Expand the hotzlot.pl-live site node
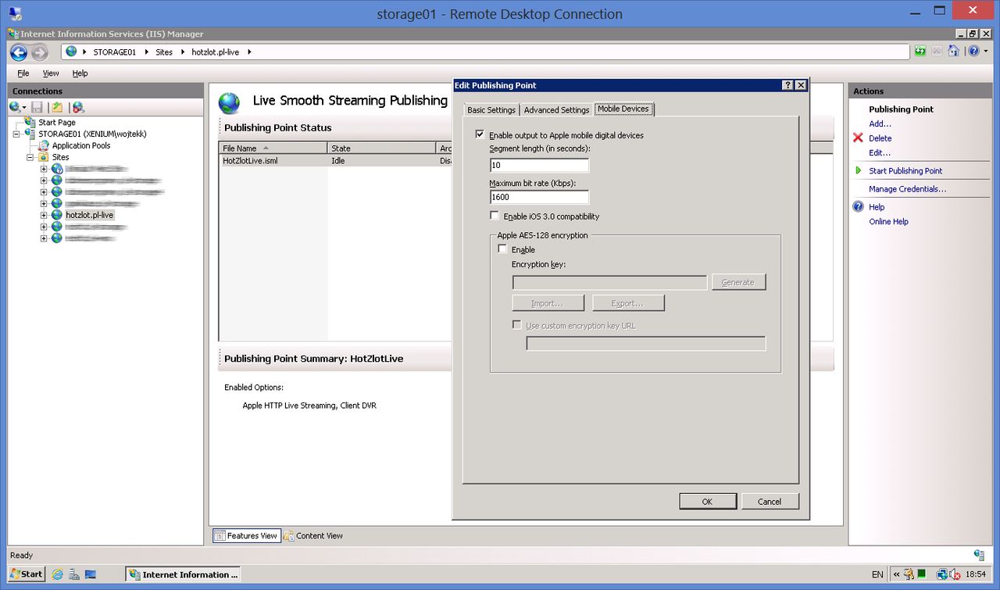This screenshot has width=1000, height=590. (44, 215)
